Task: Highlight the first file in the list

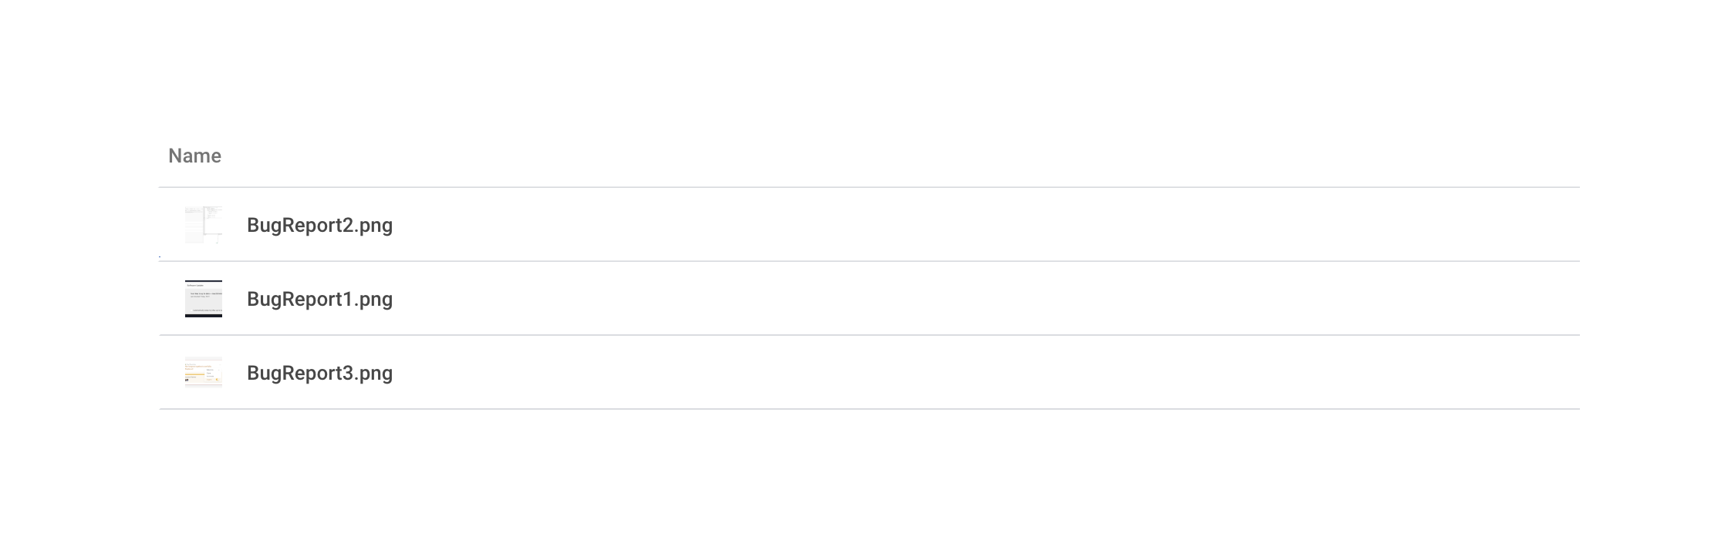Action: click(319, 225)
